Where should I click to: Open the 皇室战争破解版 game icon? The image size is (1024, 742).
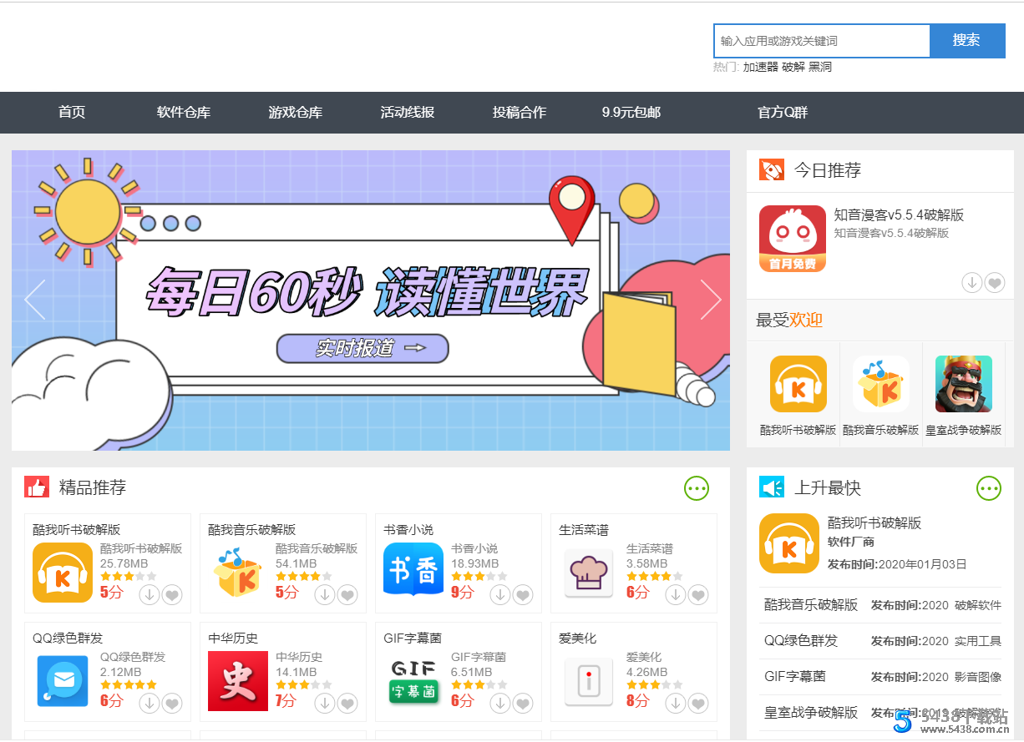(x=963, y=384)
